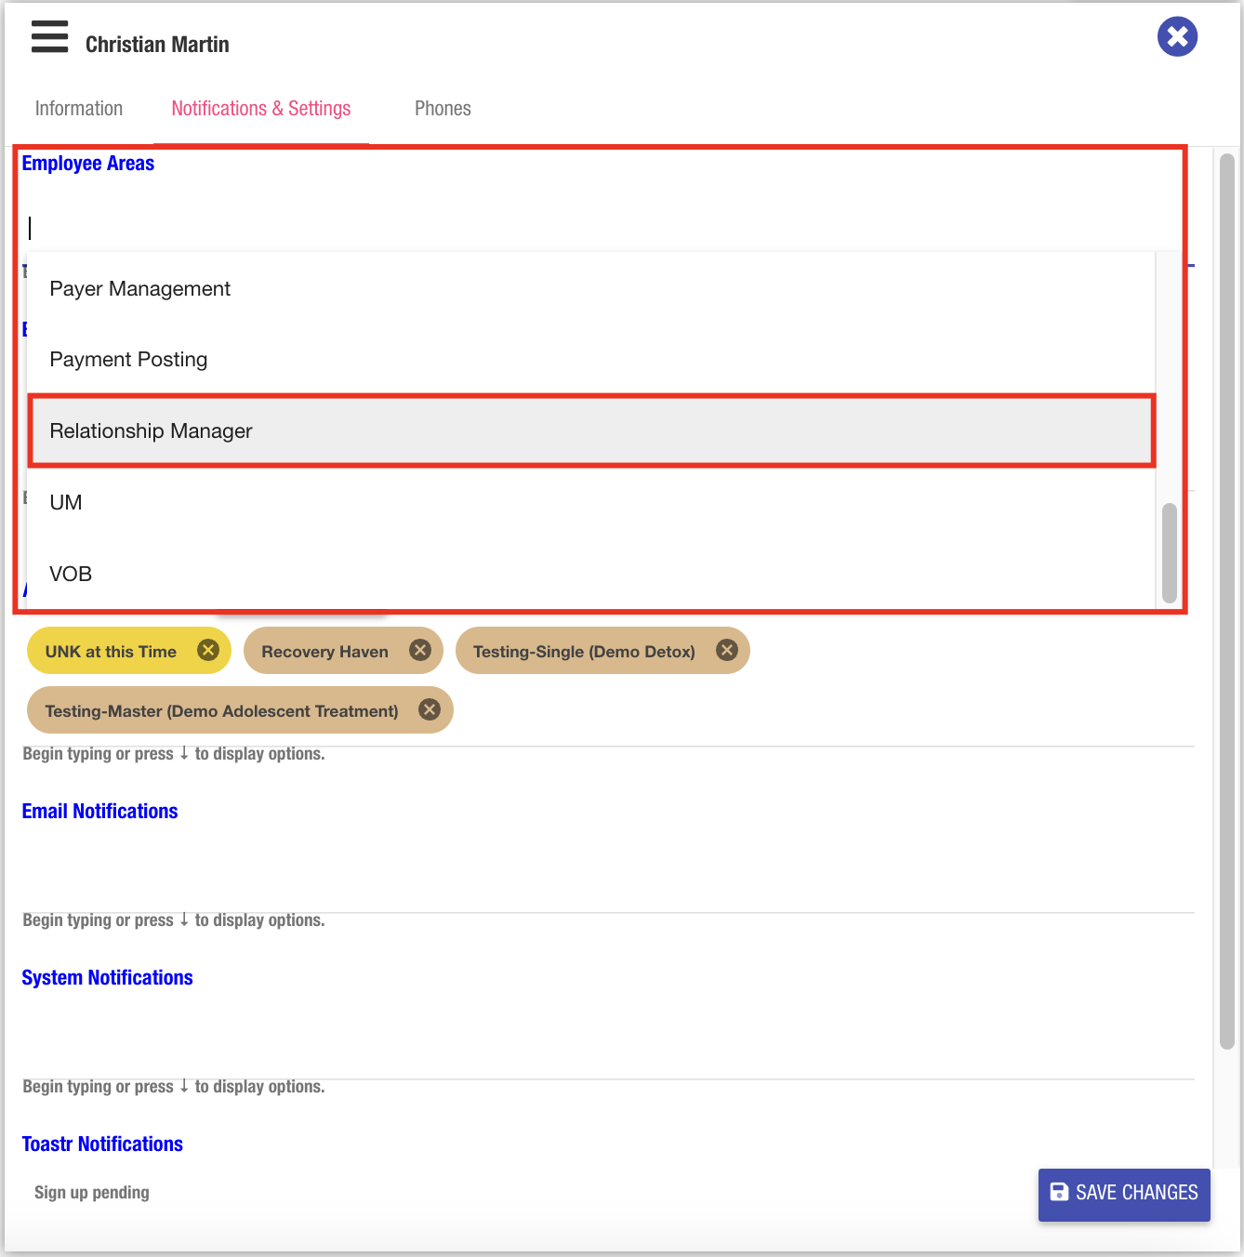Open the hamburger menu icon
The width and height of the screenshot is (1244, 1257).
click(49, 37)
